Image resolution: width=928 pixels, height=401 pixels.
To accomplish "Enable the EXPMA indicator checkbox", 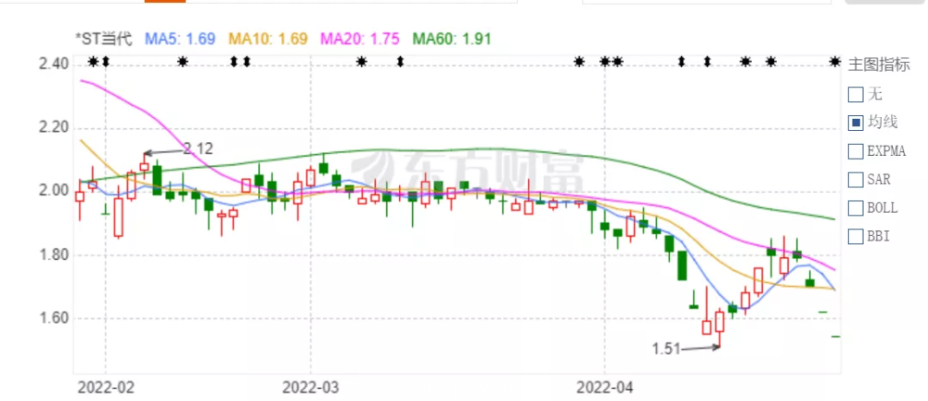I will pos(856,151).
